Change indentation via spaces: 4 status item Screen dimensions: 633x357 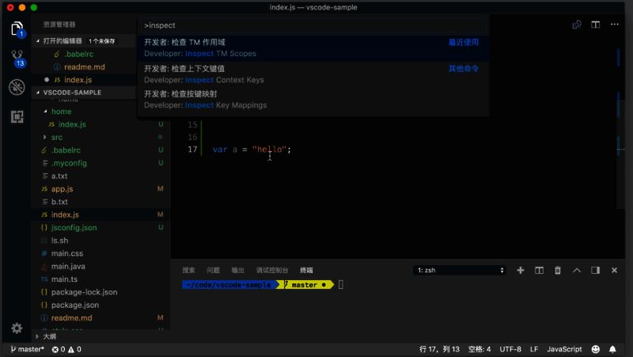click(479, 349)
